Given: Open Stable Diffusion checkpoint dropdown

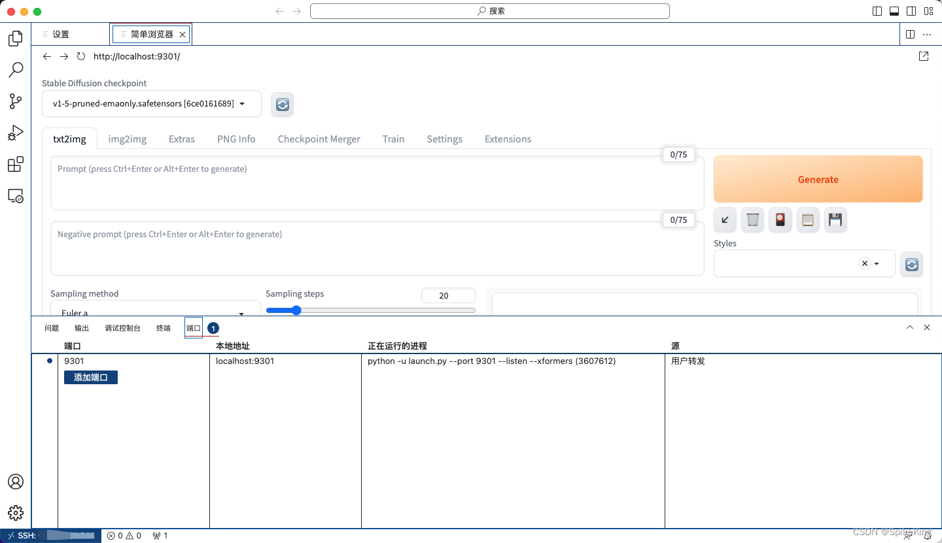Looking at the screenshot, I should 152,104.
